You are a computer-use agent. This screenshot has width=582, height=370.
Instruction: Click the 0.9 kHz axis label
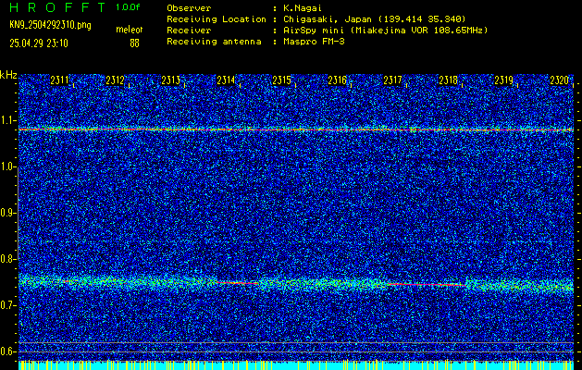pos(7,213)
